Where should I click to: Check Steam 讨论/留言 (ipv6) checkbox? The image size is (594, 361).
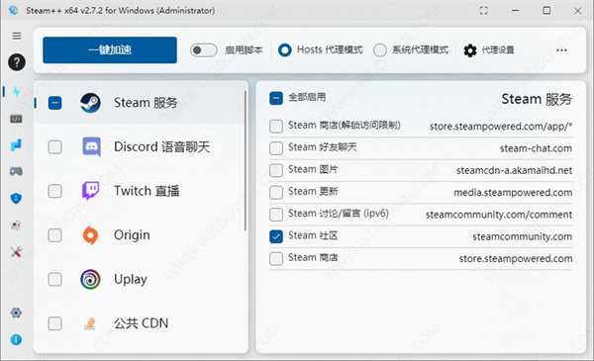tap(276, 215)
